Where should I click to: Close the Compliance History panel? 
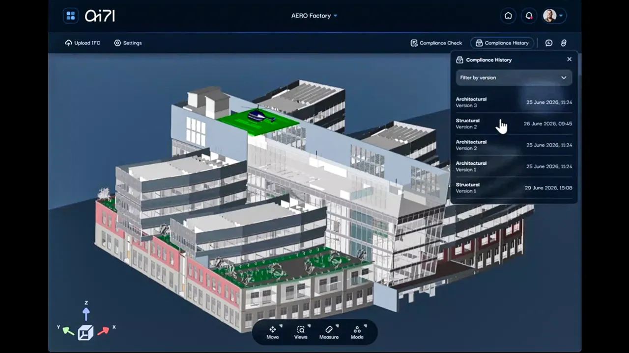click(x=569, y=59)
